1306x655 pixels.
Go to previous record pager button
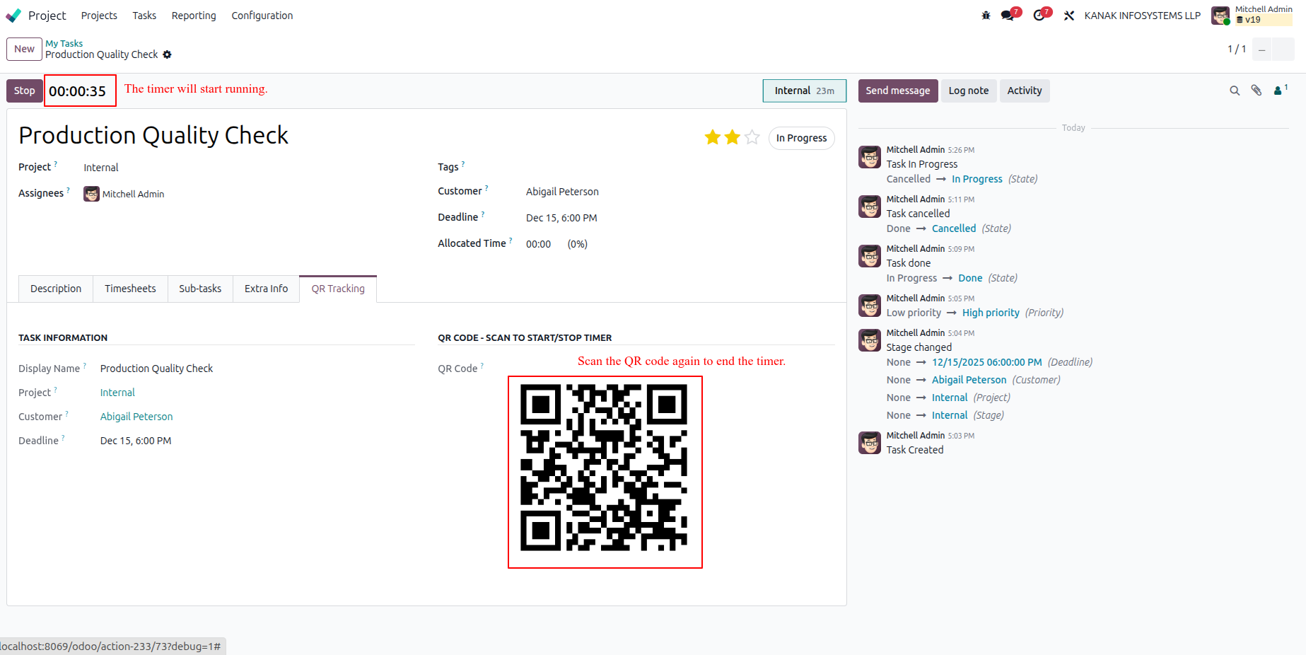[1262, 50]
